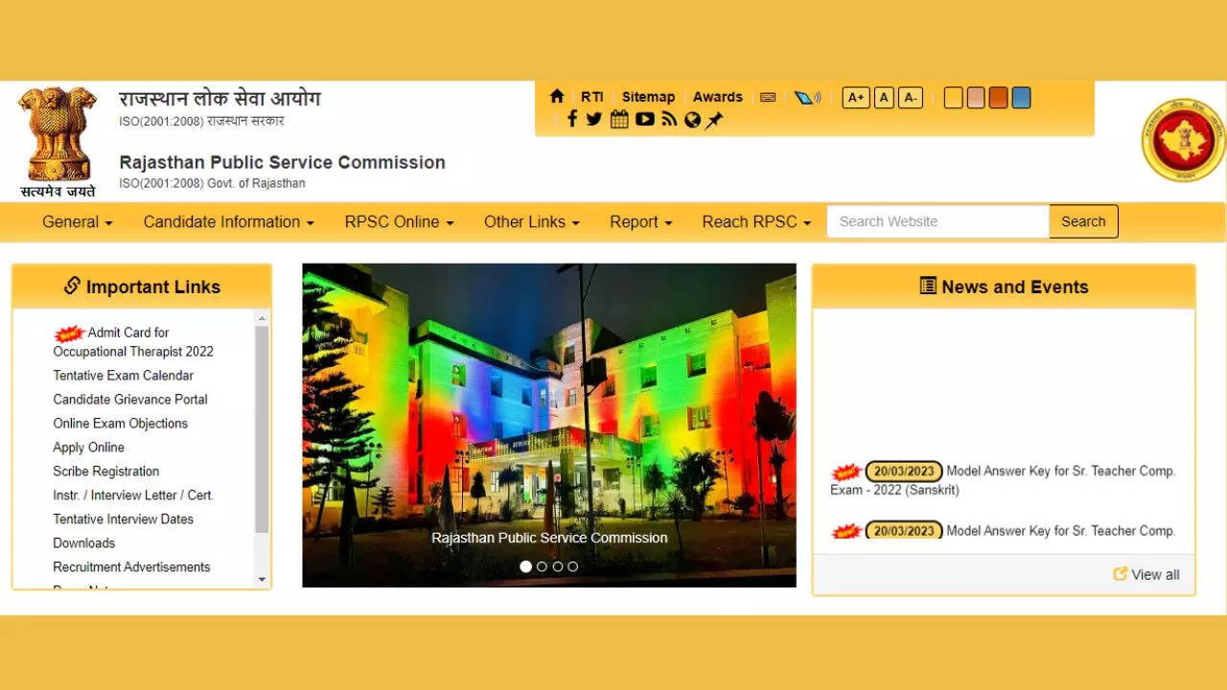Click the home icon in top toolbar
This screenshot has height=690, width=1227.
tap(557, 97)
